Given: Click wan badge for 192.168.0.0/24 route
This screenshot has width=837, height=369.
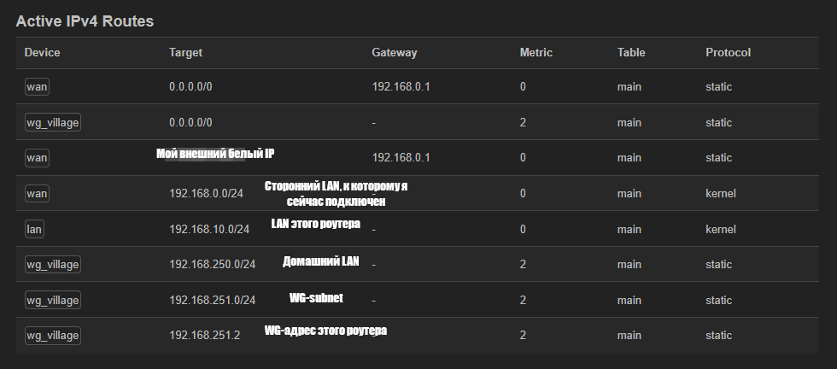Looking at the screenshot, I should pyautogui.click(x=37, y=194).
